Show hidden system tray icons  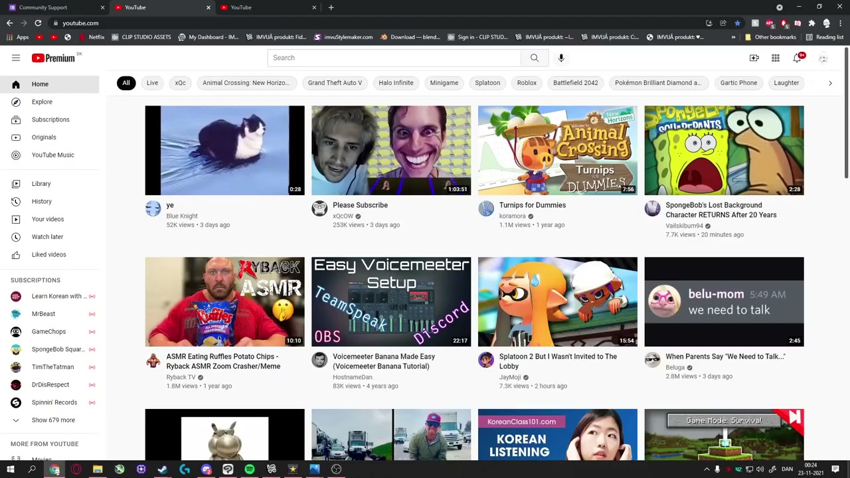pos(707,469)
